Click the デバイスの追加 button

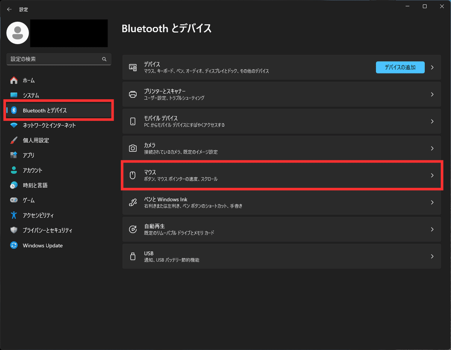400,68
